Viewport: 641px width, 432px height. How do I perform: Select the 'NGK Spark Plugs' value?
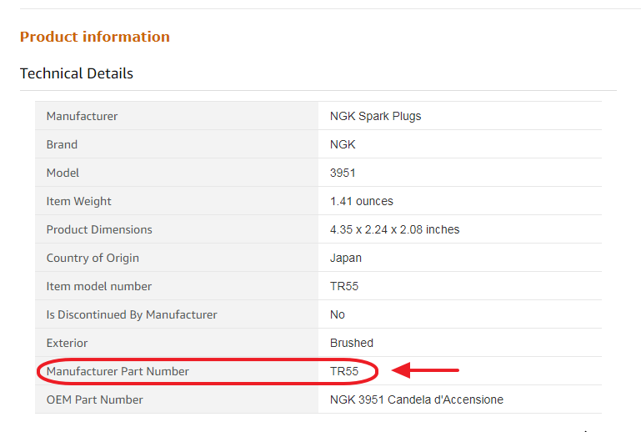click(x=375, y=116)
